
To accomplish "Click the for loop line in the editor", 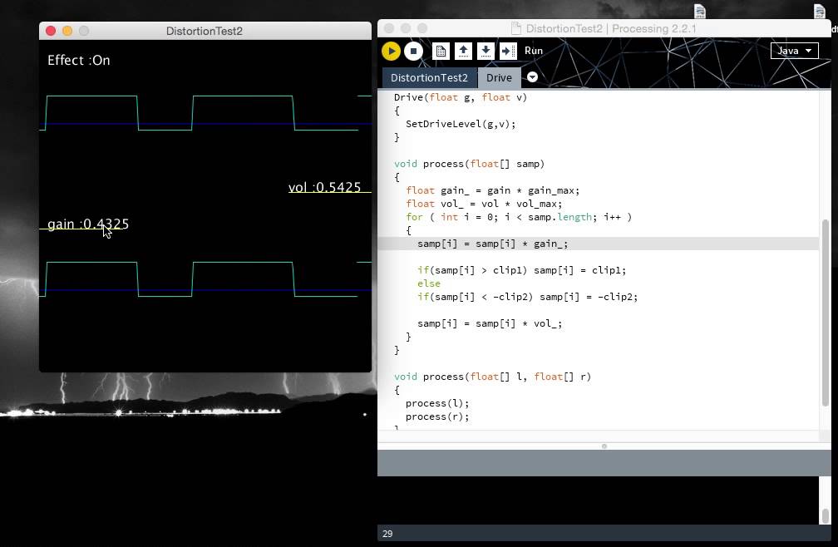I will (x=519, y=218).
